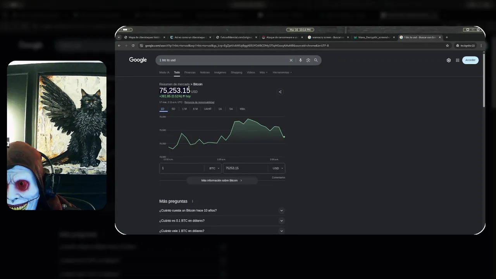Show the UAHF chart range
This screenshot has width=496, height=279.
[208, 109]
